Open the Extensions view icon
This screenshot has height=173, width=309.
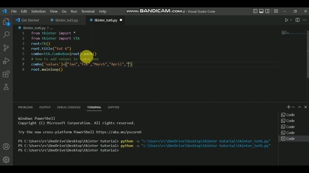[6, 74]
